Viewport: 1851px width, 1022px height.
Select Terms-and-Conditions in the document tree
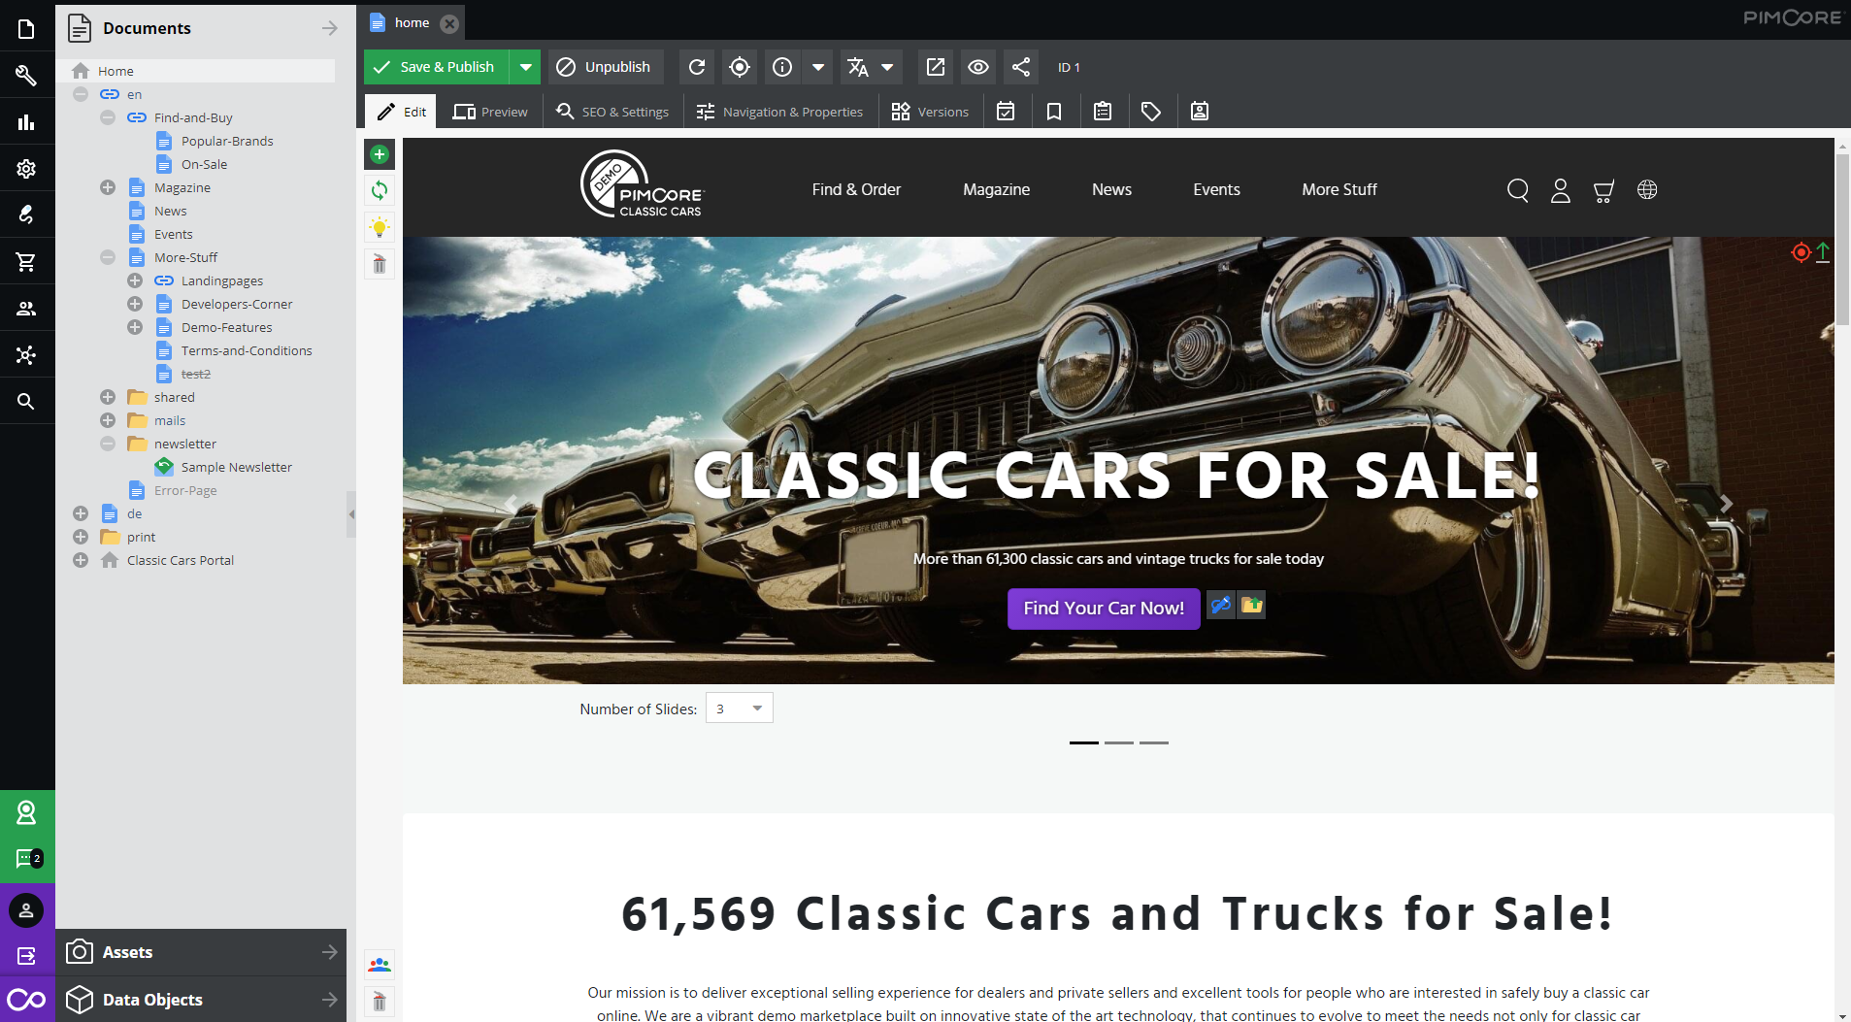(247, 350)
